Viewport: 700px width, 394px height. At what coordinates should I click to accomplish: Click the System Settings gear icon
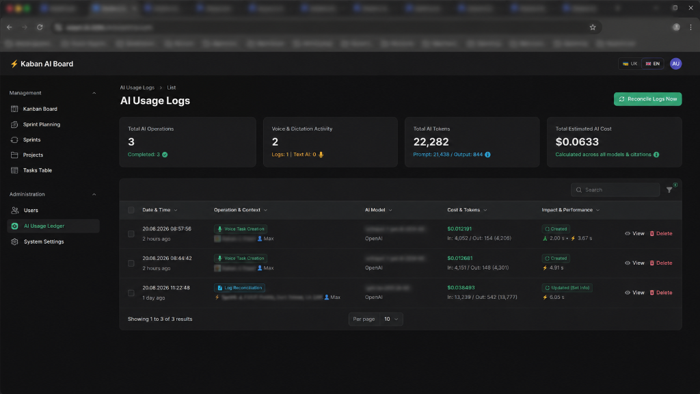coord(15,241)
